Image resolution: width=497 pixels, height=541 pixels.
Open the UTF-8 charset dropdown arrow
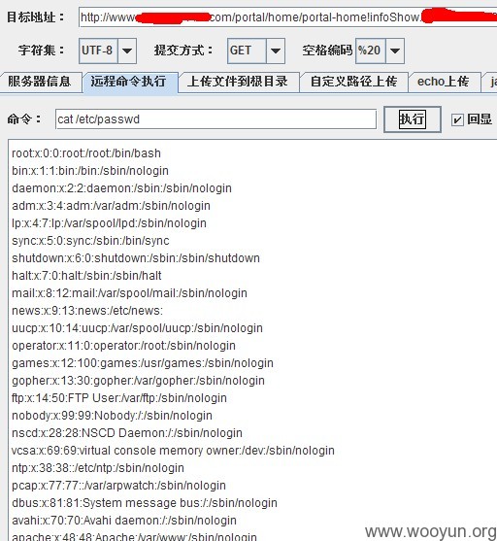127,51
